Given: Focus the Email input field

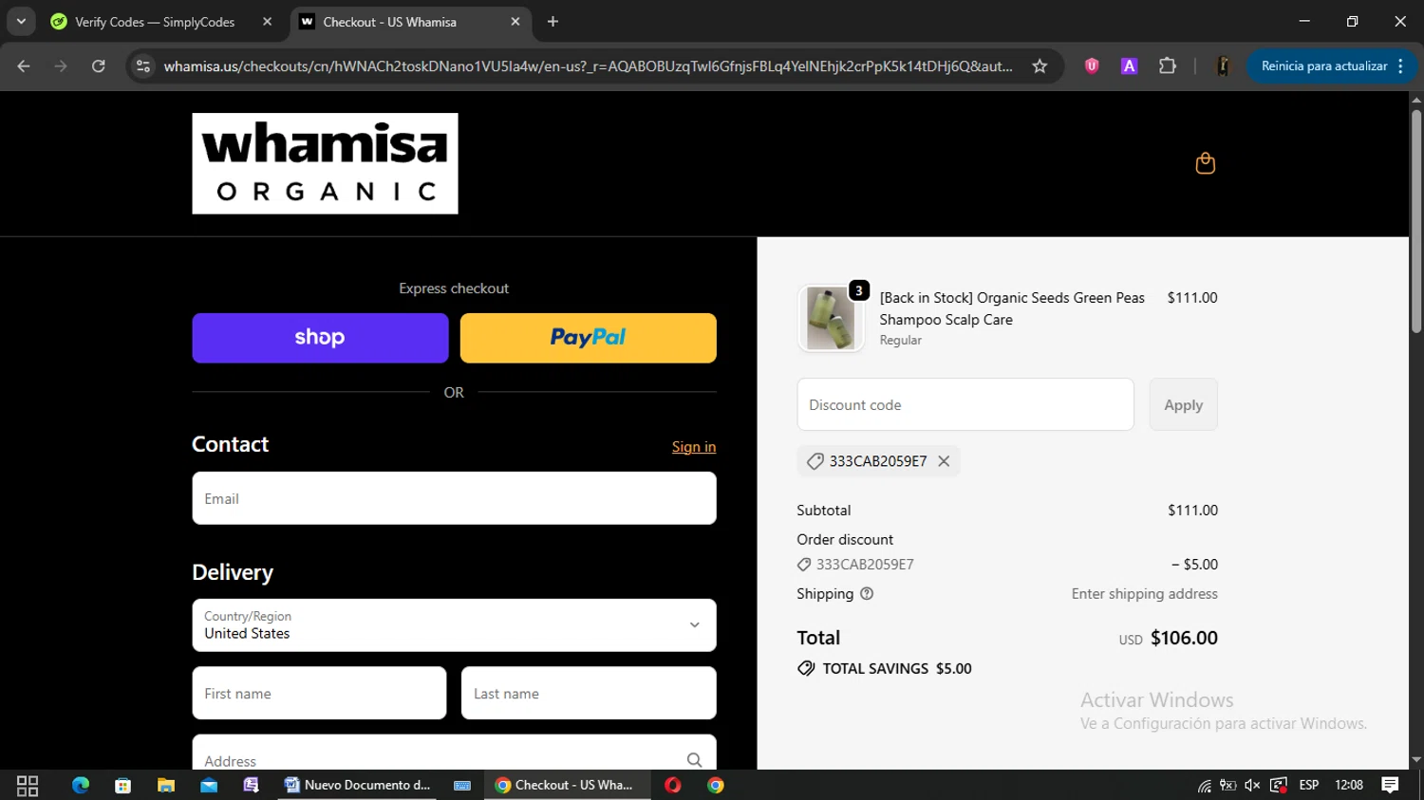Looking at the screenshot, I should coord(454,498).
